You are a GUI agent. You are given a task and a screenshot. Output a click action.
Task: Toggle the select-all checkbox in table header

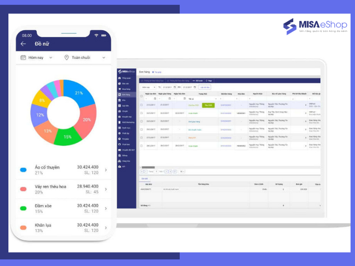pos(142,96)
